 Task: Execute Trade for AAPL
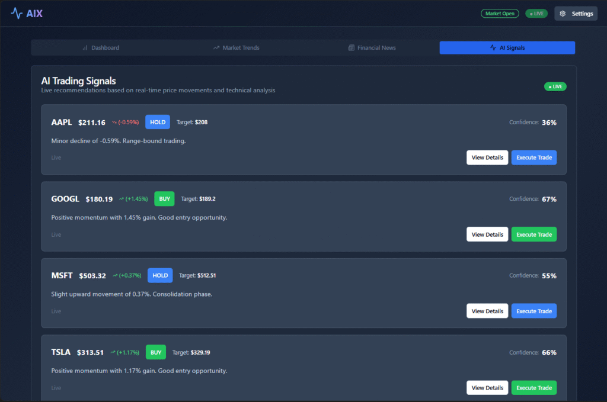point(534,157)
